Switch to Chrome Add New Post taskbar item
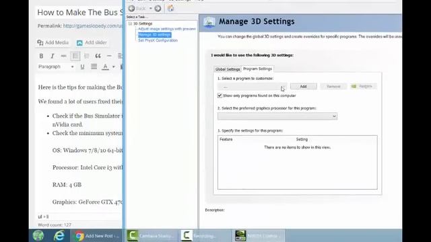The width and height of the screenshot is (431, 242). click(97, 236)
